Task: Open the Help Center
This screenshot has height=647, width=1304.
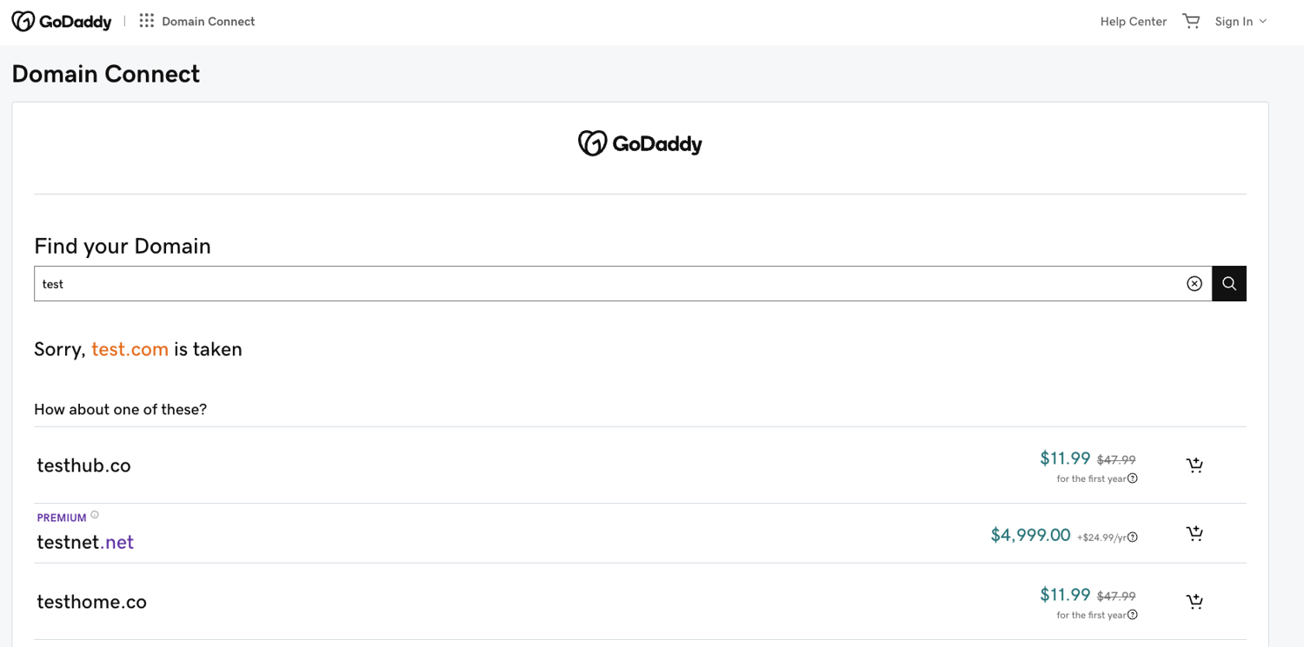Action: click(x=1133, y=20)
